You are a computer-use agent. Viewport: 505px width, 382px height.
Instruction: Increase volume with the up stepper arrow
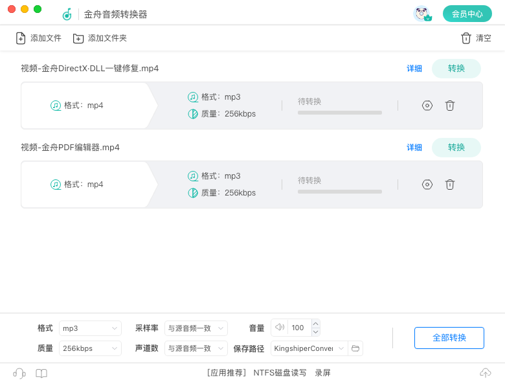(316, 324)
